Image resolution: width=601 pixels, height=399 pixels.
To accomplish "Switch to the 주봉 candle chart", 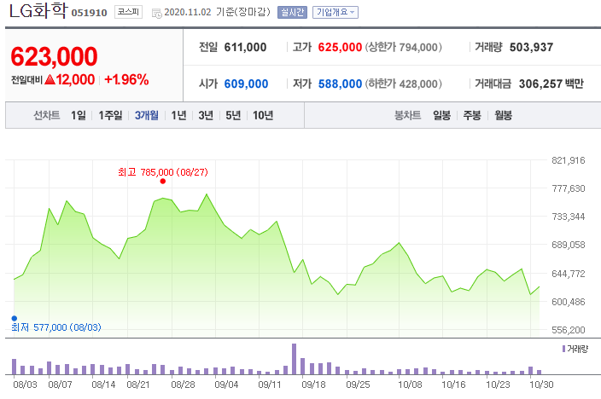I will coord(472,115).
